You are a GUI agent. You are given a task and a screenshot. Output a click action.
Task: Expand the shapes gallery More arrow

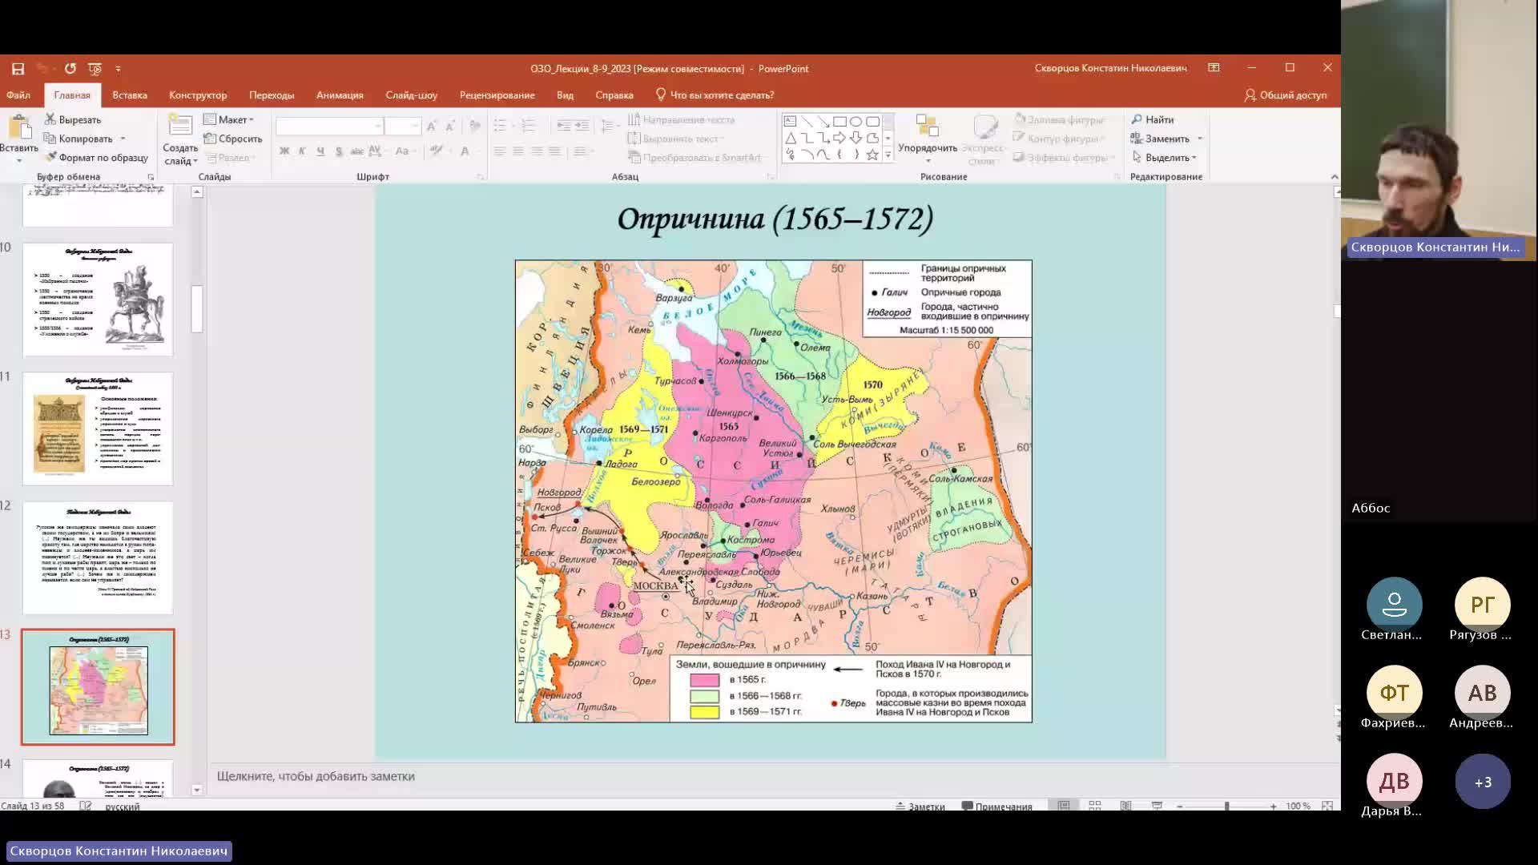888,155
